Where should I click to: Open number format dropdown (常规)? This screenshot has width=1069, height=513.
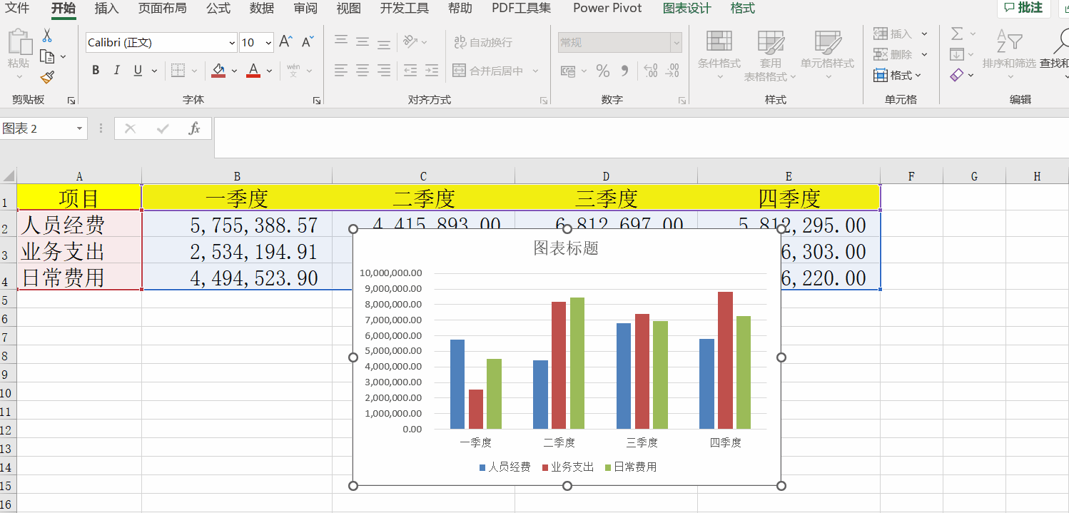(676, 43)
